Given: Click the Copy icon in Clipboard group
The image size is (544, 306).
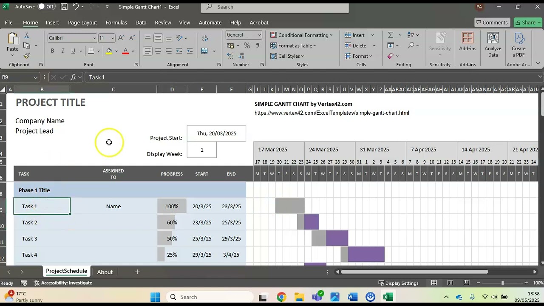Looking at the screenshot, I should click(27, 45).
